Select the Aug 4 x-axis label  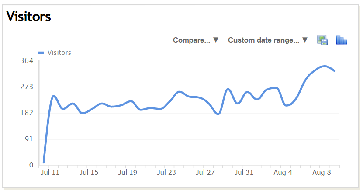[x=282, y=173]
